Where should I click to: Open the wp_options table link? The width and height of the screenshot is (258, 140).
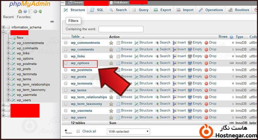[80, 63]
